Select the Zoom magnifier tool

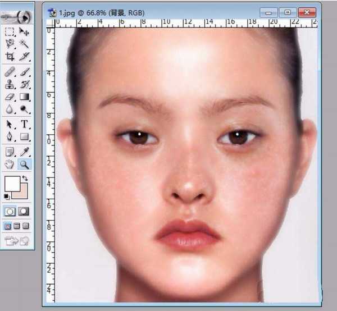point(24,164)
